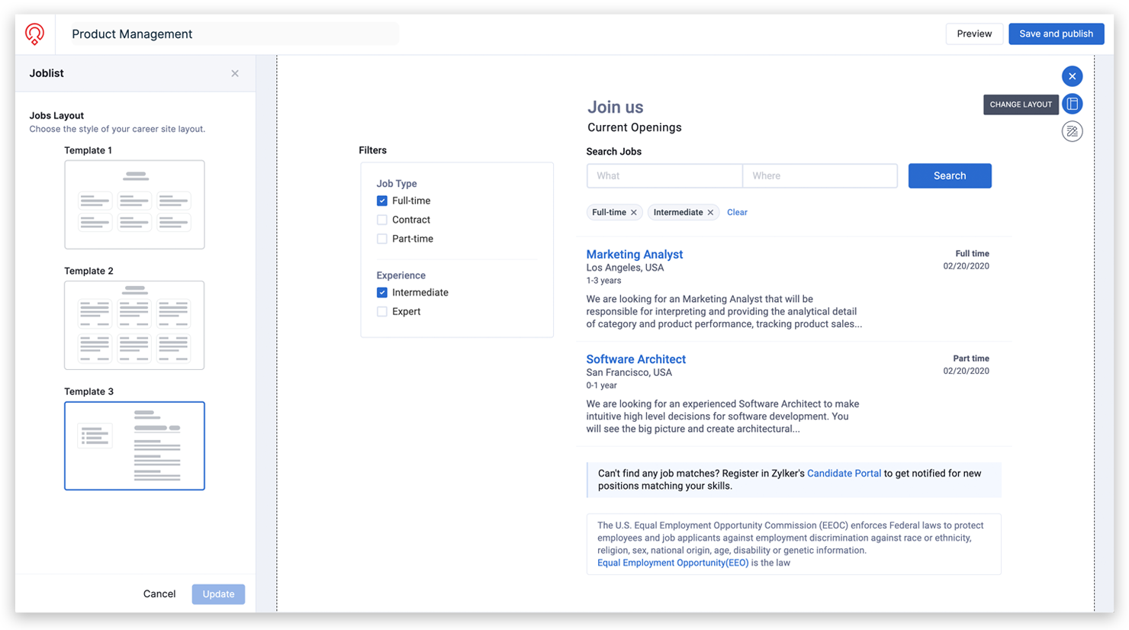The height and width of the screenshot is (630, 1129).
Task: Check the Contract job type checkbox
Action: pyautogui.click(x=382, y=220)
